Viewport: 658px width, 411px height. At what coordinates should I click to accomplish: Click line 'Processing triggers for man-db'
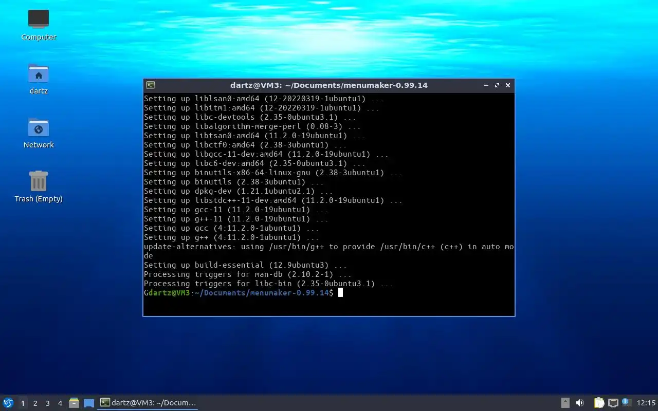248,274
